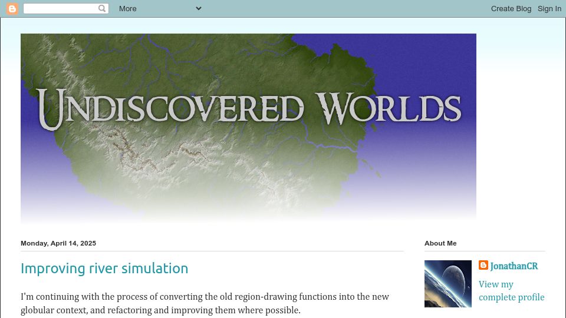Screen dimensions: 566x318
Task: Click the search magnifier icon
Action: [102, 8]
